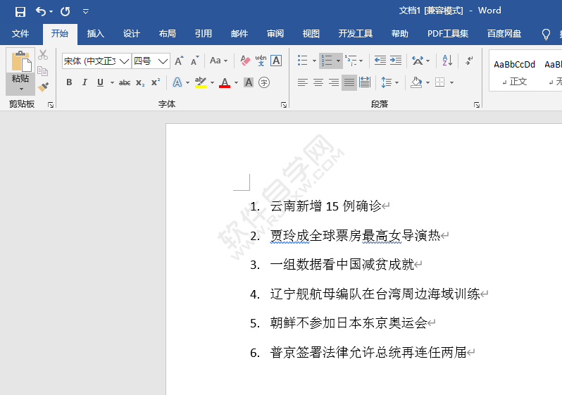Toggle bold formatting
This screenshot has width=562, height=395.
(x=69, y=82)
